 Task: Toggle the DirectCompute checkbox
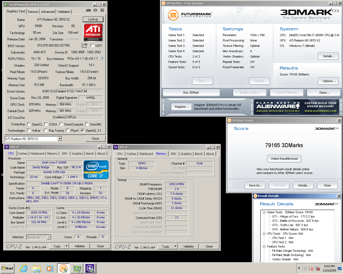click(x=61, y=124)
